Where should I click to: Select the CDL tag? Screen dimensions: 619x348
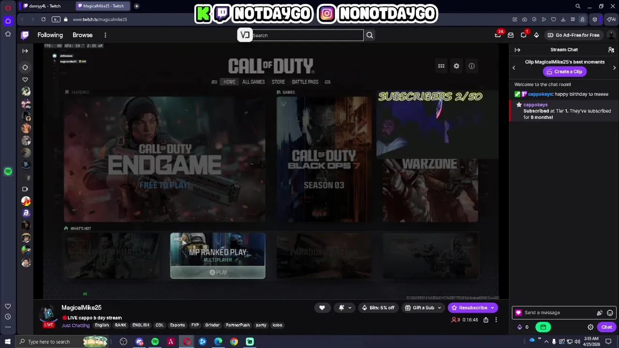tap(160, 325)
